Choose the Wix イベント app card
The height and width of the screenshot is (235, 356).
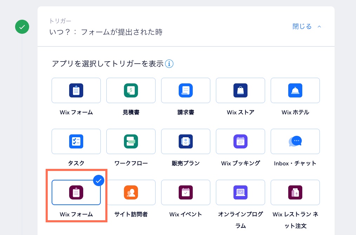click(x=186, y=192)
